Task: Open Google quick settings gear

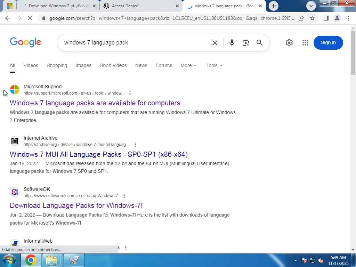Action: (x=289, y=43)
